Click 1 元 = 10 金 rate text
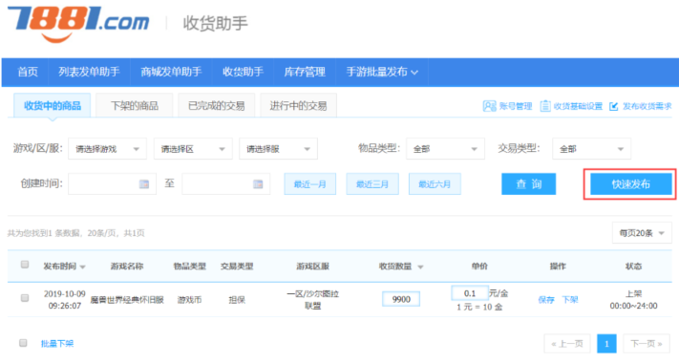This screenshot has height=364, width=679. [x=479, y=307]
